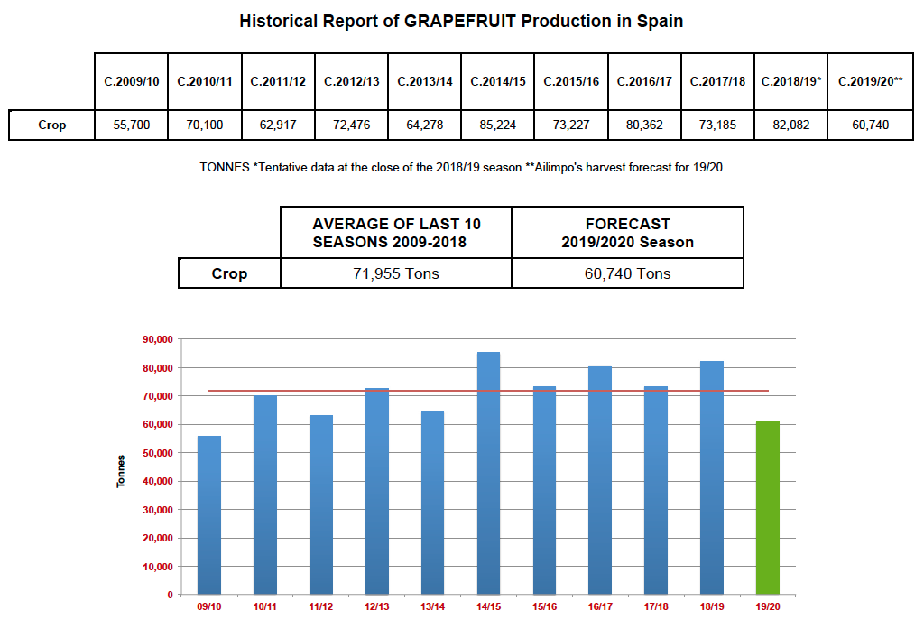Viewport: 924px width, 638px height.
Task: Select the Average of Last 10 Seasons header
Action: [x=396, y=233]
